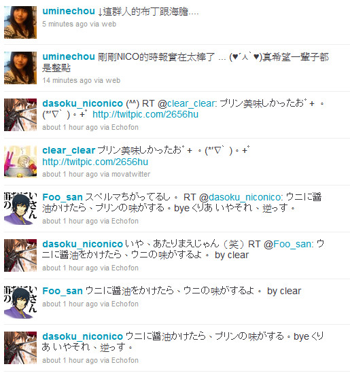Click uminechou avatar on 14 minutes ago tweet

click(x=20, y=68)
